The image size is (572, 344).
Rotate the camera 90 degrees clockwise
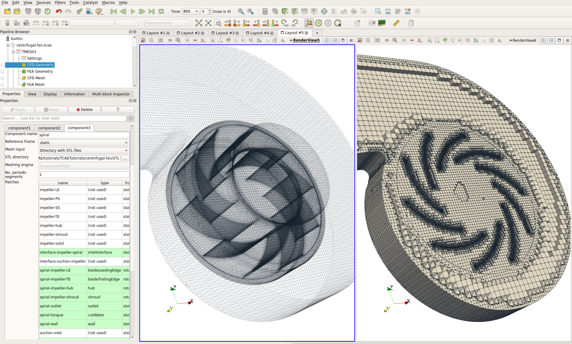click(284, 23)
